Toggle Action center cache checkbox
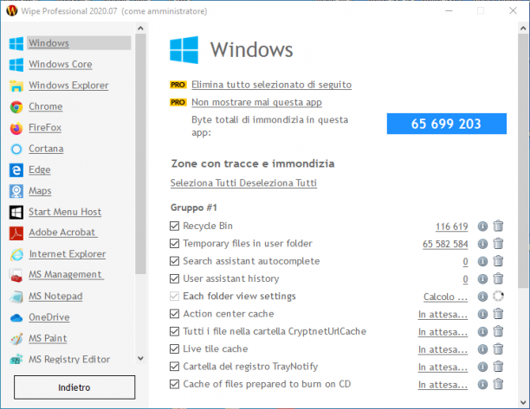Image resolution: width=530 pixels, height=409 pixels. tap(174, 314)
